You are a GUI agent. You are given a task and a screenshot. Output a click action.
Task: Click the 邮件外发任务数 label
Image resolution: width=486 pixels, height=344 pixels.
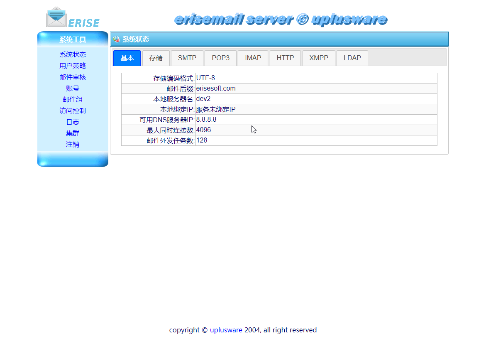point(170,140)
